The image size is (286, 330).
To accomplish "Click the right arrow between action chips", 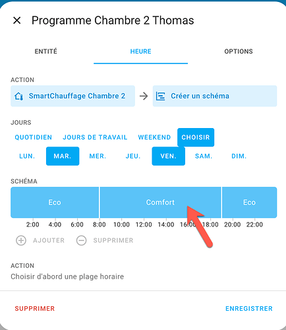I will pos(144,96).
